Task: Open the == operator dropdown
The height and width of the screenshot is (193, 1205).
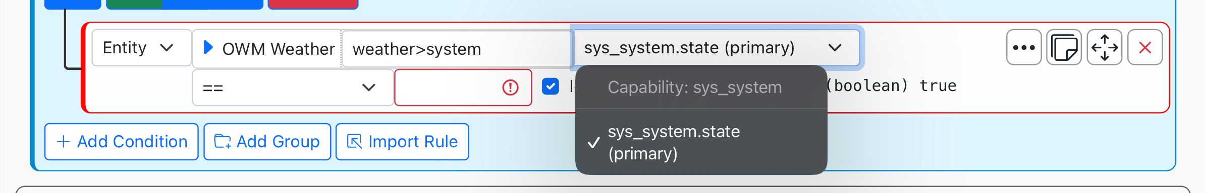Action: click(x=293, y=87)
